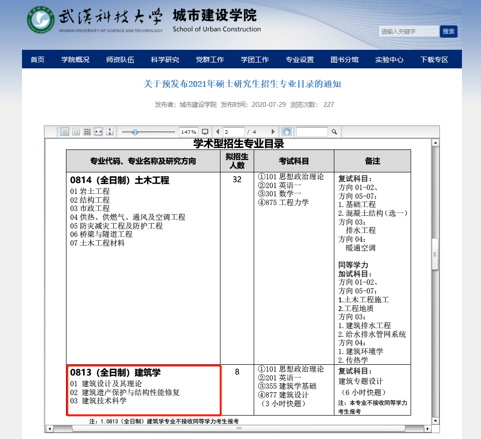Screen dimensions: 481x439
Task: Open the page thumbnail grid view
Action: click(87, 132)
